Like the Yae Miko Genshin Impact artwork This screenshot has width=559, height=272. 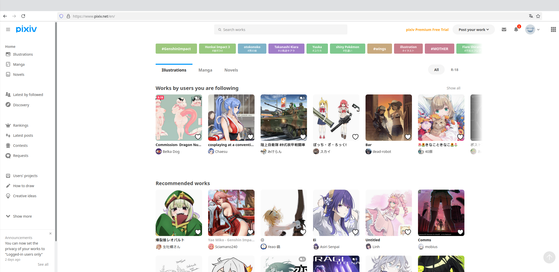[250, 232]
